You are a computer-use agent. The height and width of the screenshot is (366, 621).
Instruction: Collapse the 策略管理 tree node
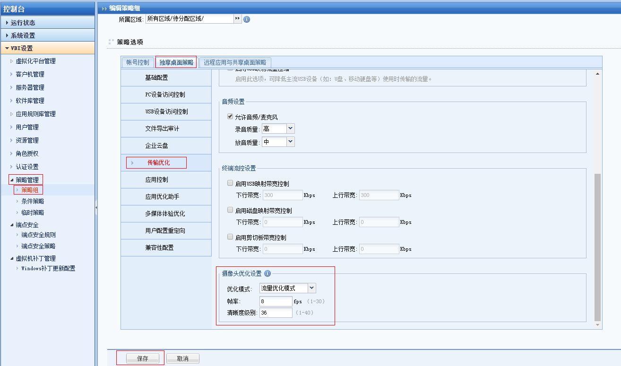(12, 180)
